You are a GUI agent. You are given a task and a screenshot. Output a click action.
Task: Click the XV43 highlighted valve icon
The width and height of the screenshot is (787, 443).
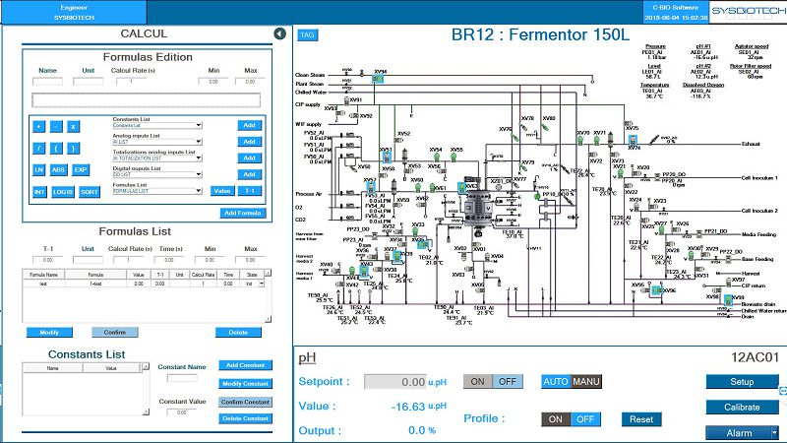pyautogui.click(x=363, y=270)
